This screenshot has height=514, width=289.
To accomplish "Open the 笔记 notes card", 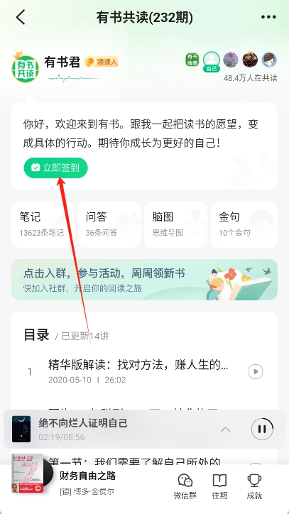I will click(x=43, y=224).
